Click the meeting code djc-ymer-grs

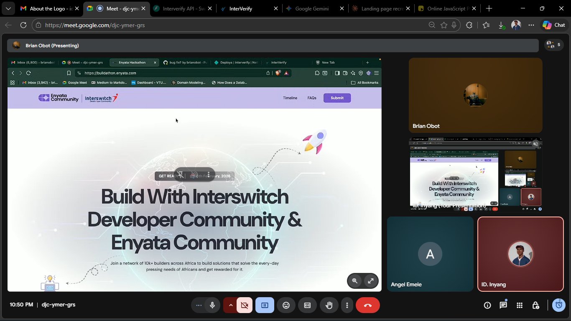[x=59, y=305]
